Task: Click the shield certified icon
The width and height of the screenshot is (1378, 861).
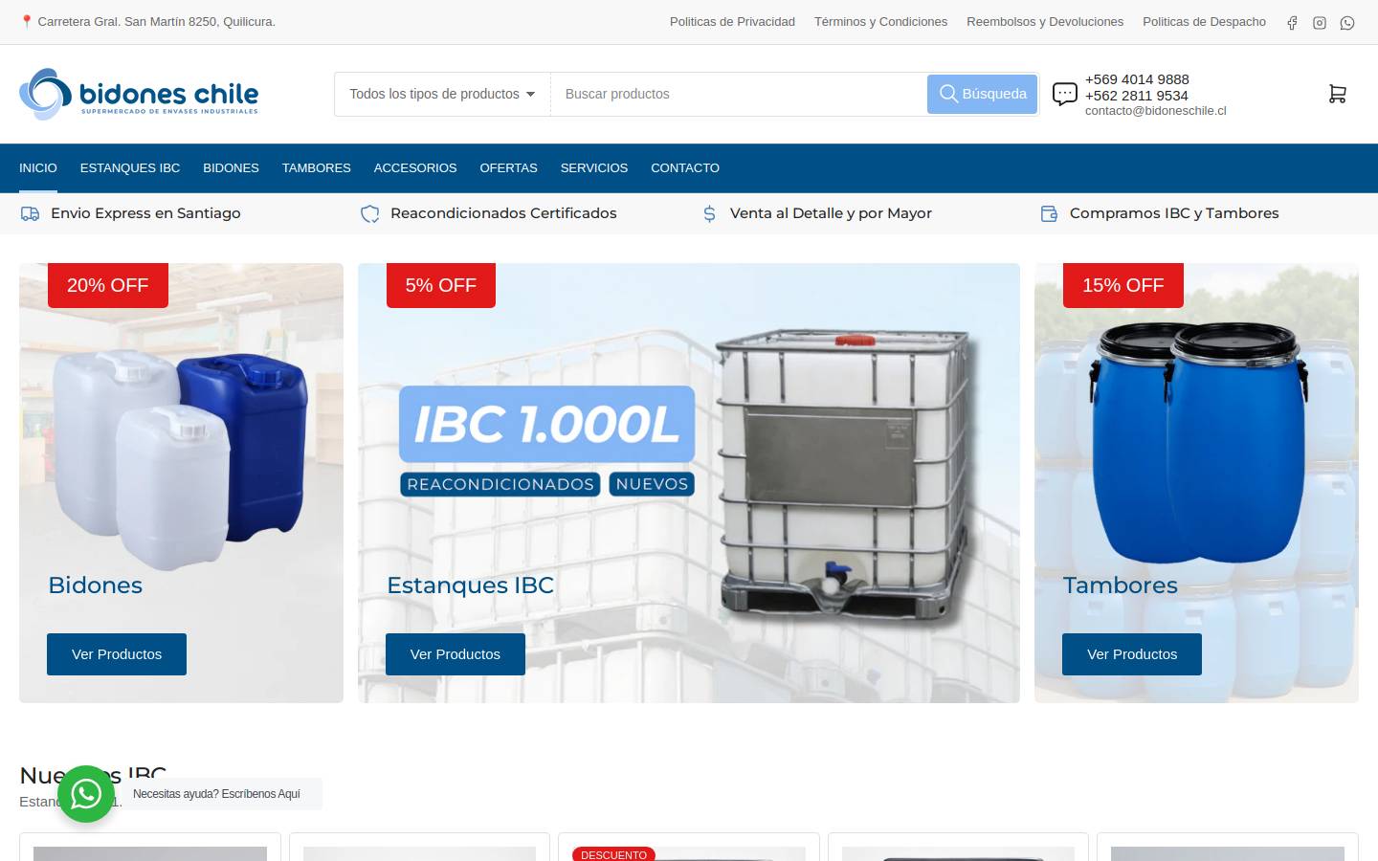Action: (x=369, y=213)
